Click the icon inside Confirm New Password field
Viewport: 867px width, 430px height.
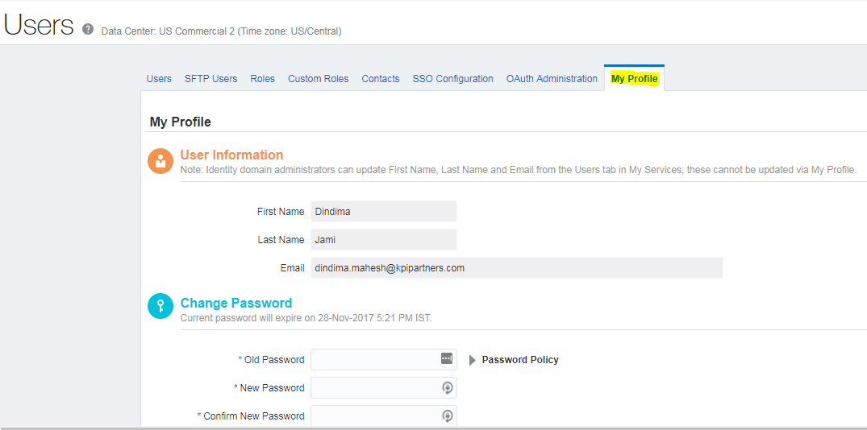coord(447,416)
